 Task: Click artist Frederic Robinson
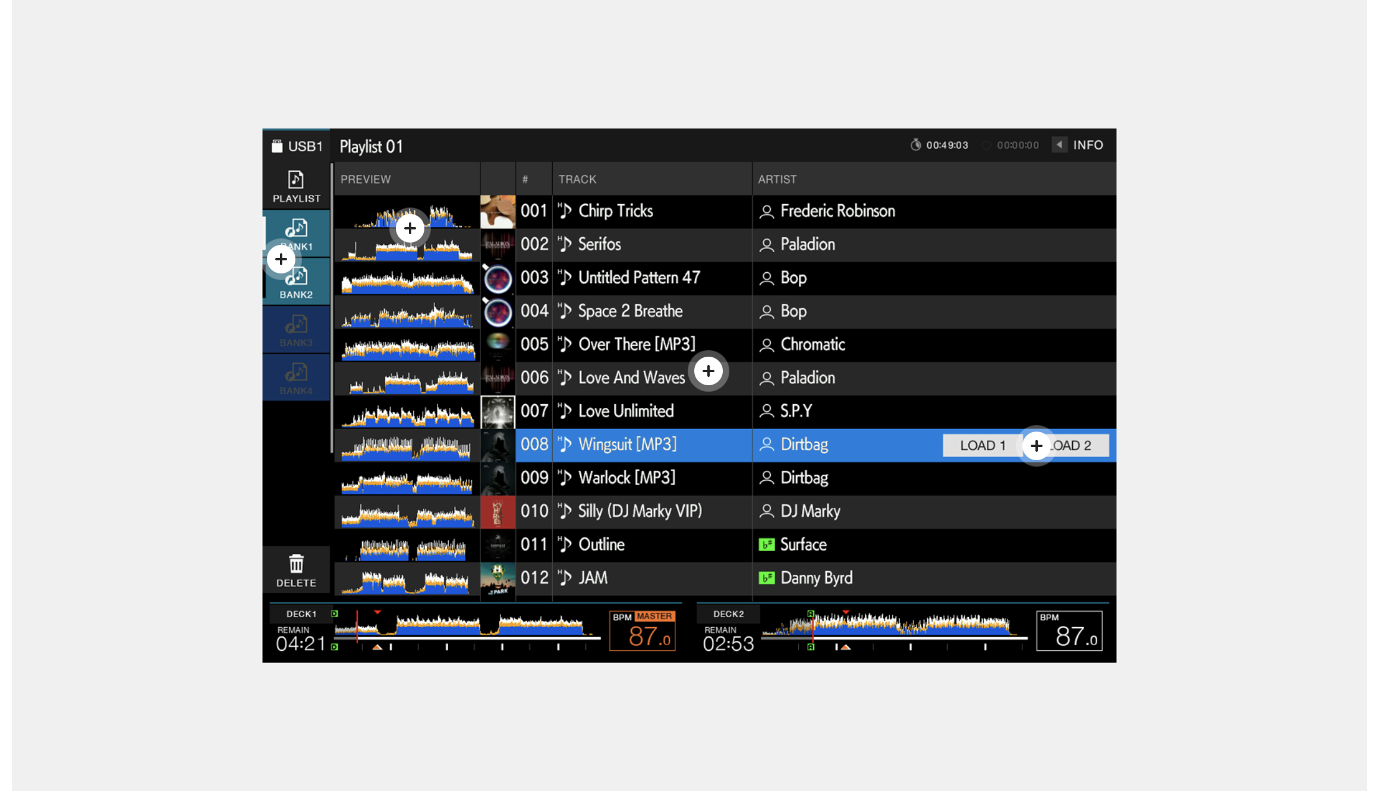838,211
